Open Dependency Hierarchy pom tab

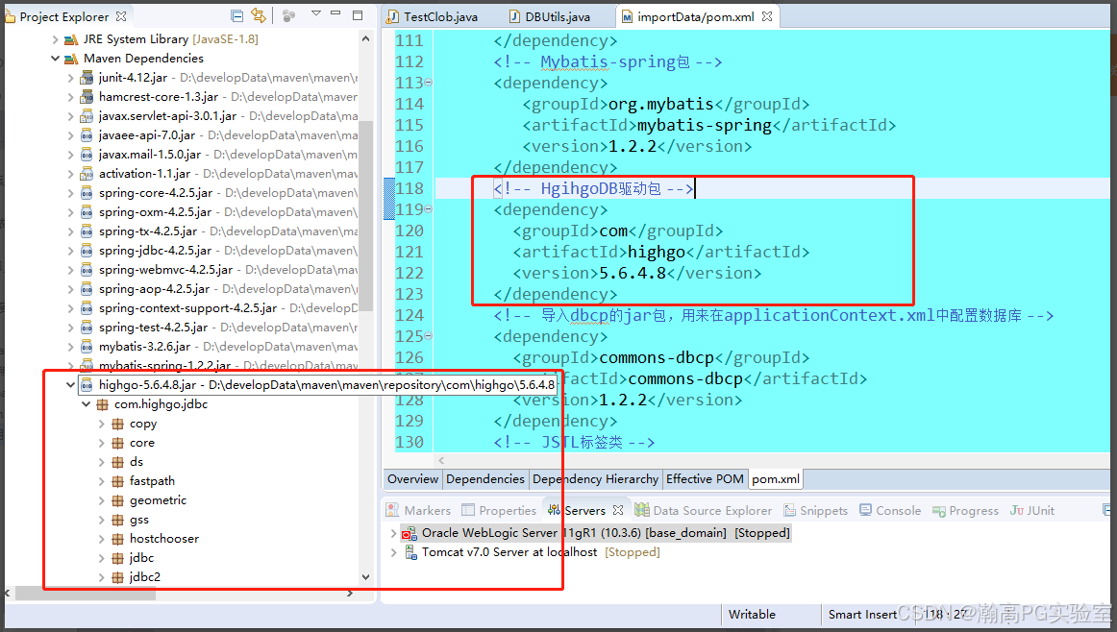596,479
